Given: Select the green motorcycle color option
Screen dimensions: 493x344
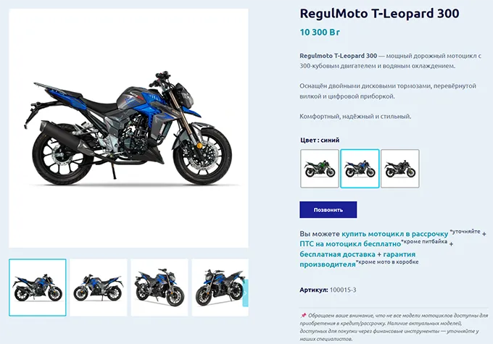Looking at the screenshot, I should 320,169.
